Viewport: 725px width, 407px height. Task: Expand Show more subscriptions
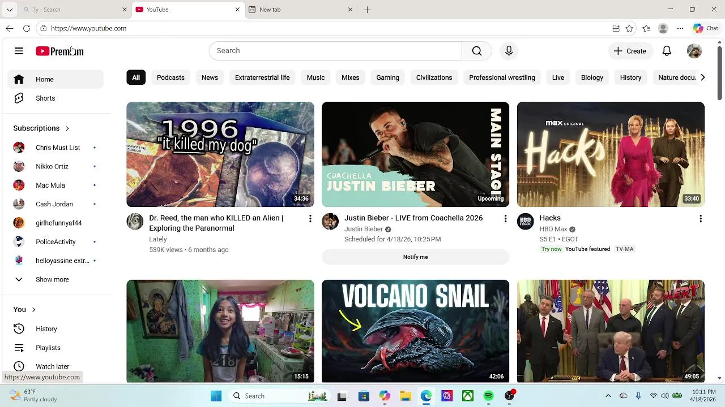(x=56, y=279)
